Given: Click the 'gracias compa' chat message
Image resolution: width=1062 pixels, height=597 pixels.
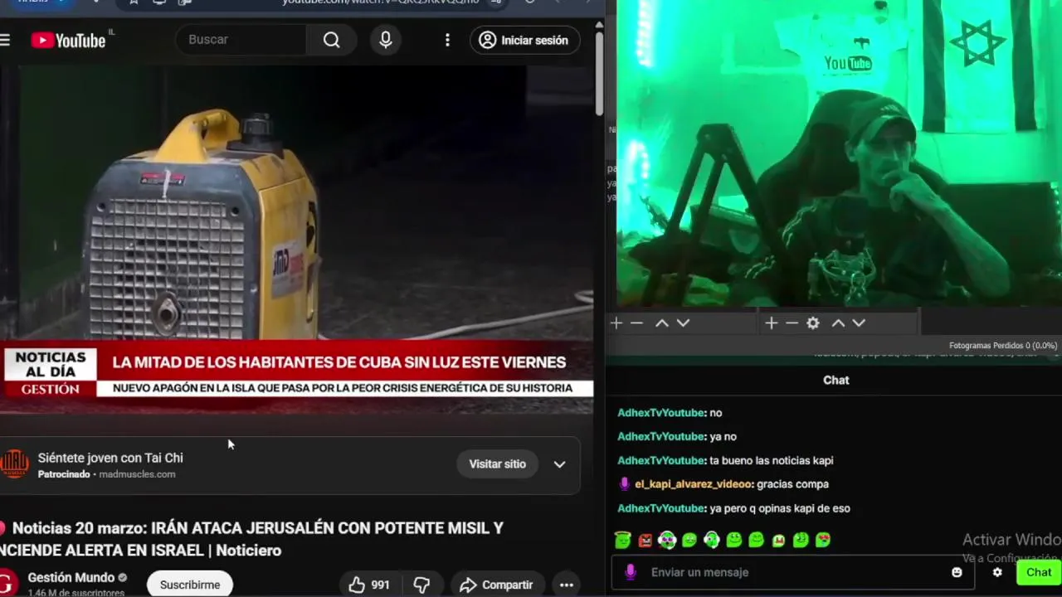Looking at the screenshot, I should click(x=792, y=484).
